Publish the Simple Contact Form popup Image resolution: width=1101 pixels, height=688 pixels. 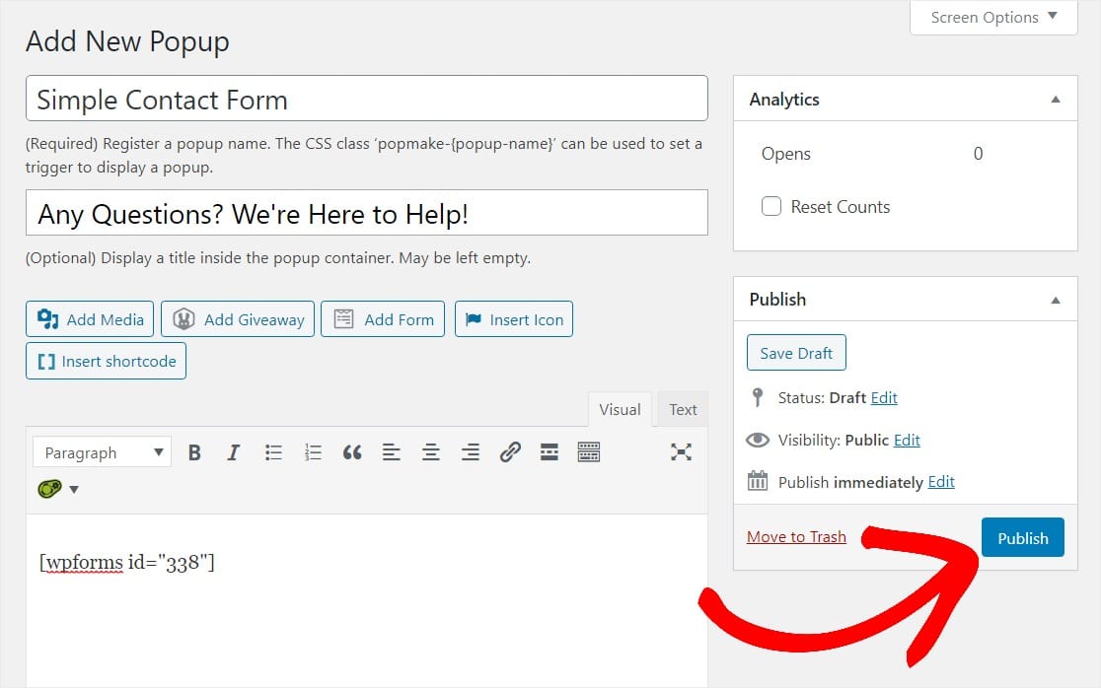pos(1022,538)
